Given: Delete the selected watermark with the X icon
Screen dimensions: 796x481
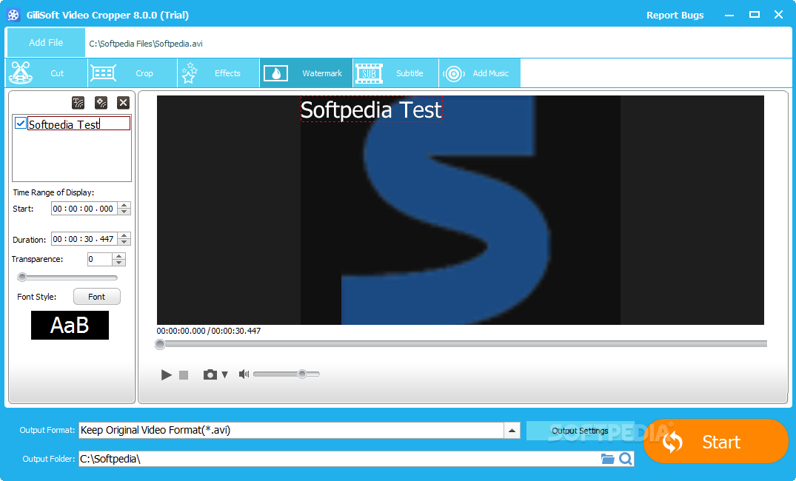Looking at the screenshot, I should click(124, 103).
